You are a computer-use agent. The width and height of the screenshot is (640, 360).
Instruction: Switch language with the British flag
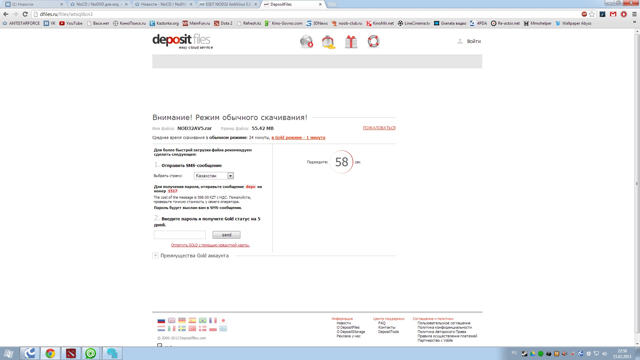coord(172,320)
